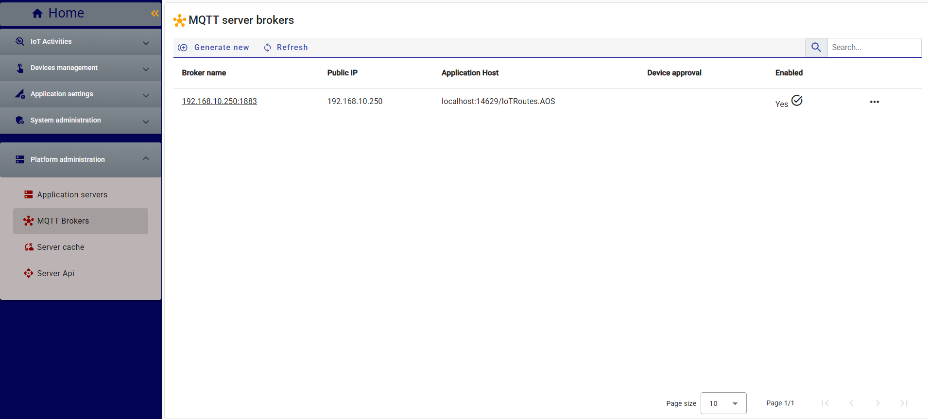
Task: Open broker 192.168.10.250:1883 link
Action: click(x=219, y=101)
